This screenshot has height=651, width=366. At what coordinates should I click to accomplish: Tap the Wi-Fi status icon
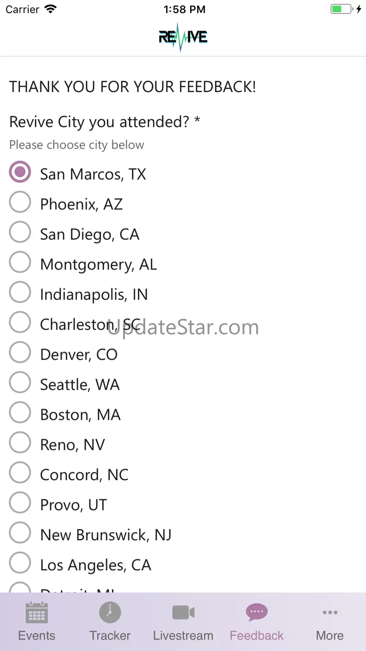(x=50, y=9)
